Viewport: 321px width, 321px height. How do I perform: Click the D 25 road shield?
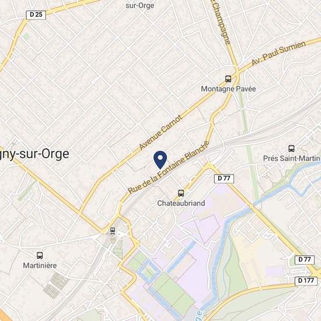36,15
